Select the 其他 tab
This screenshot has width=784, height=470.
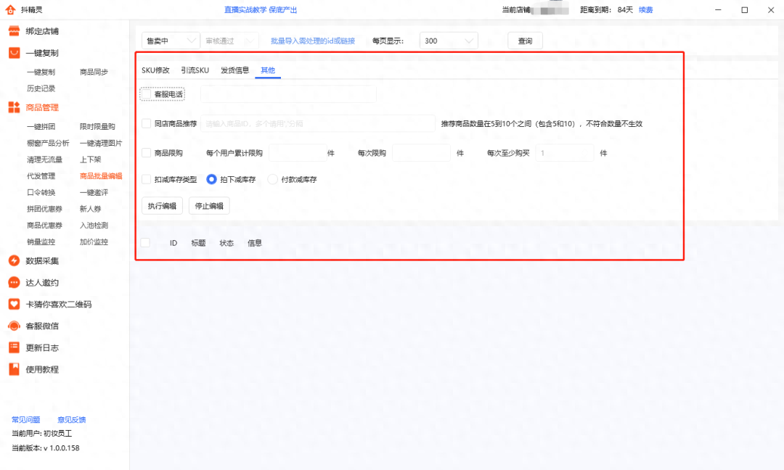point(268,70)
